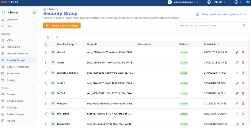Image resolution: width=251 pixels, height=129 pixels.
Task: Open 'What can I do with Security Groups?' link
Action: click(220, 14)
